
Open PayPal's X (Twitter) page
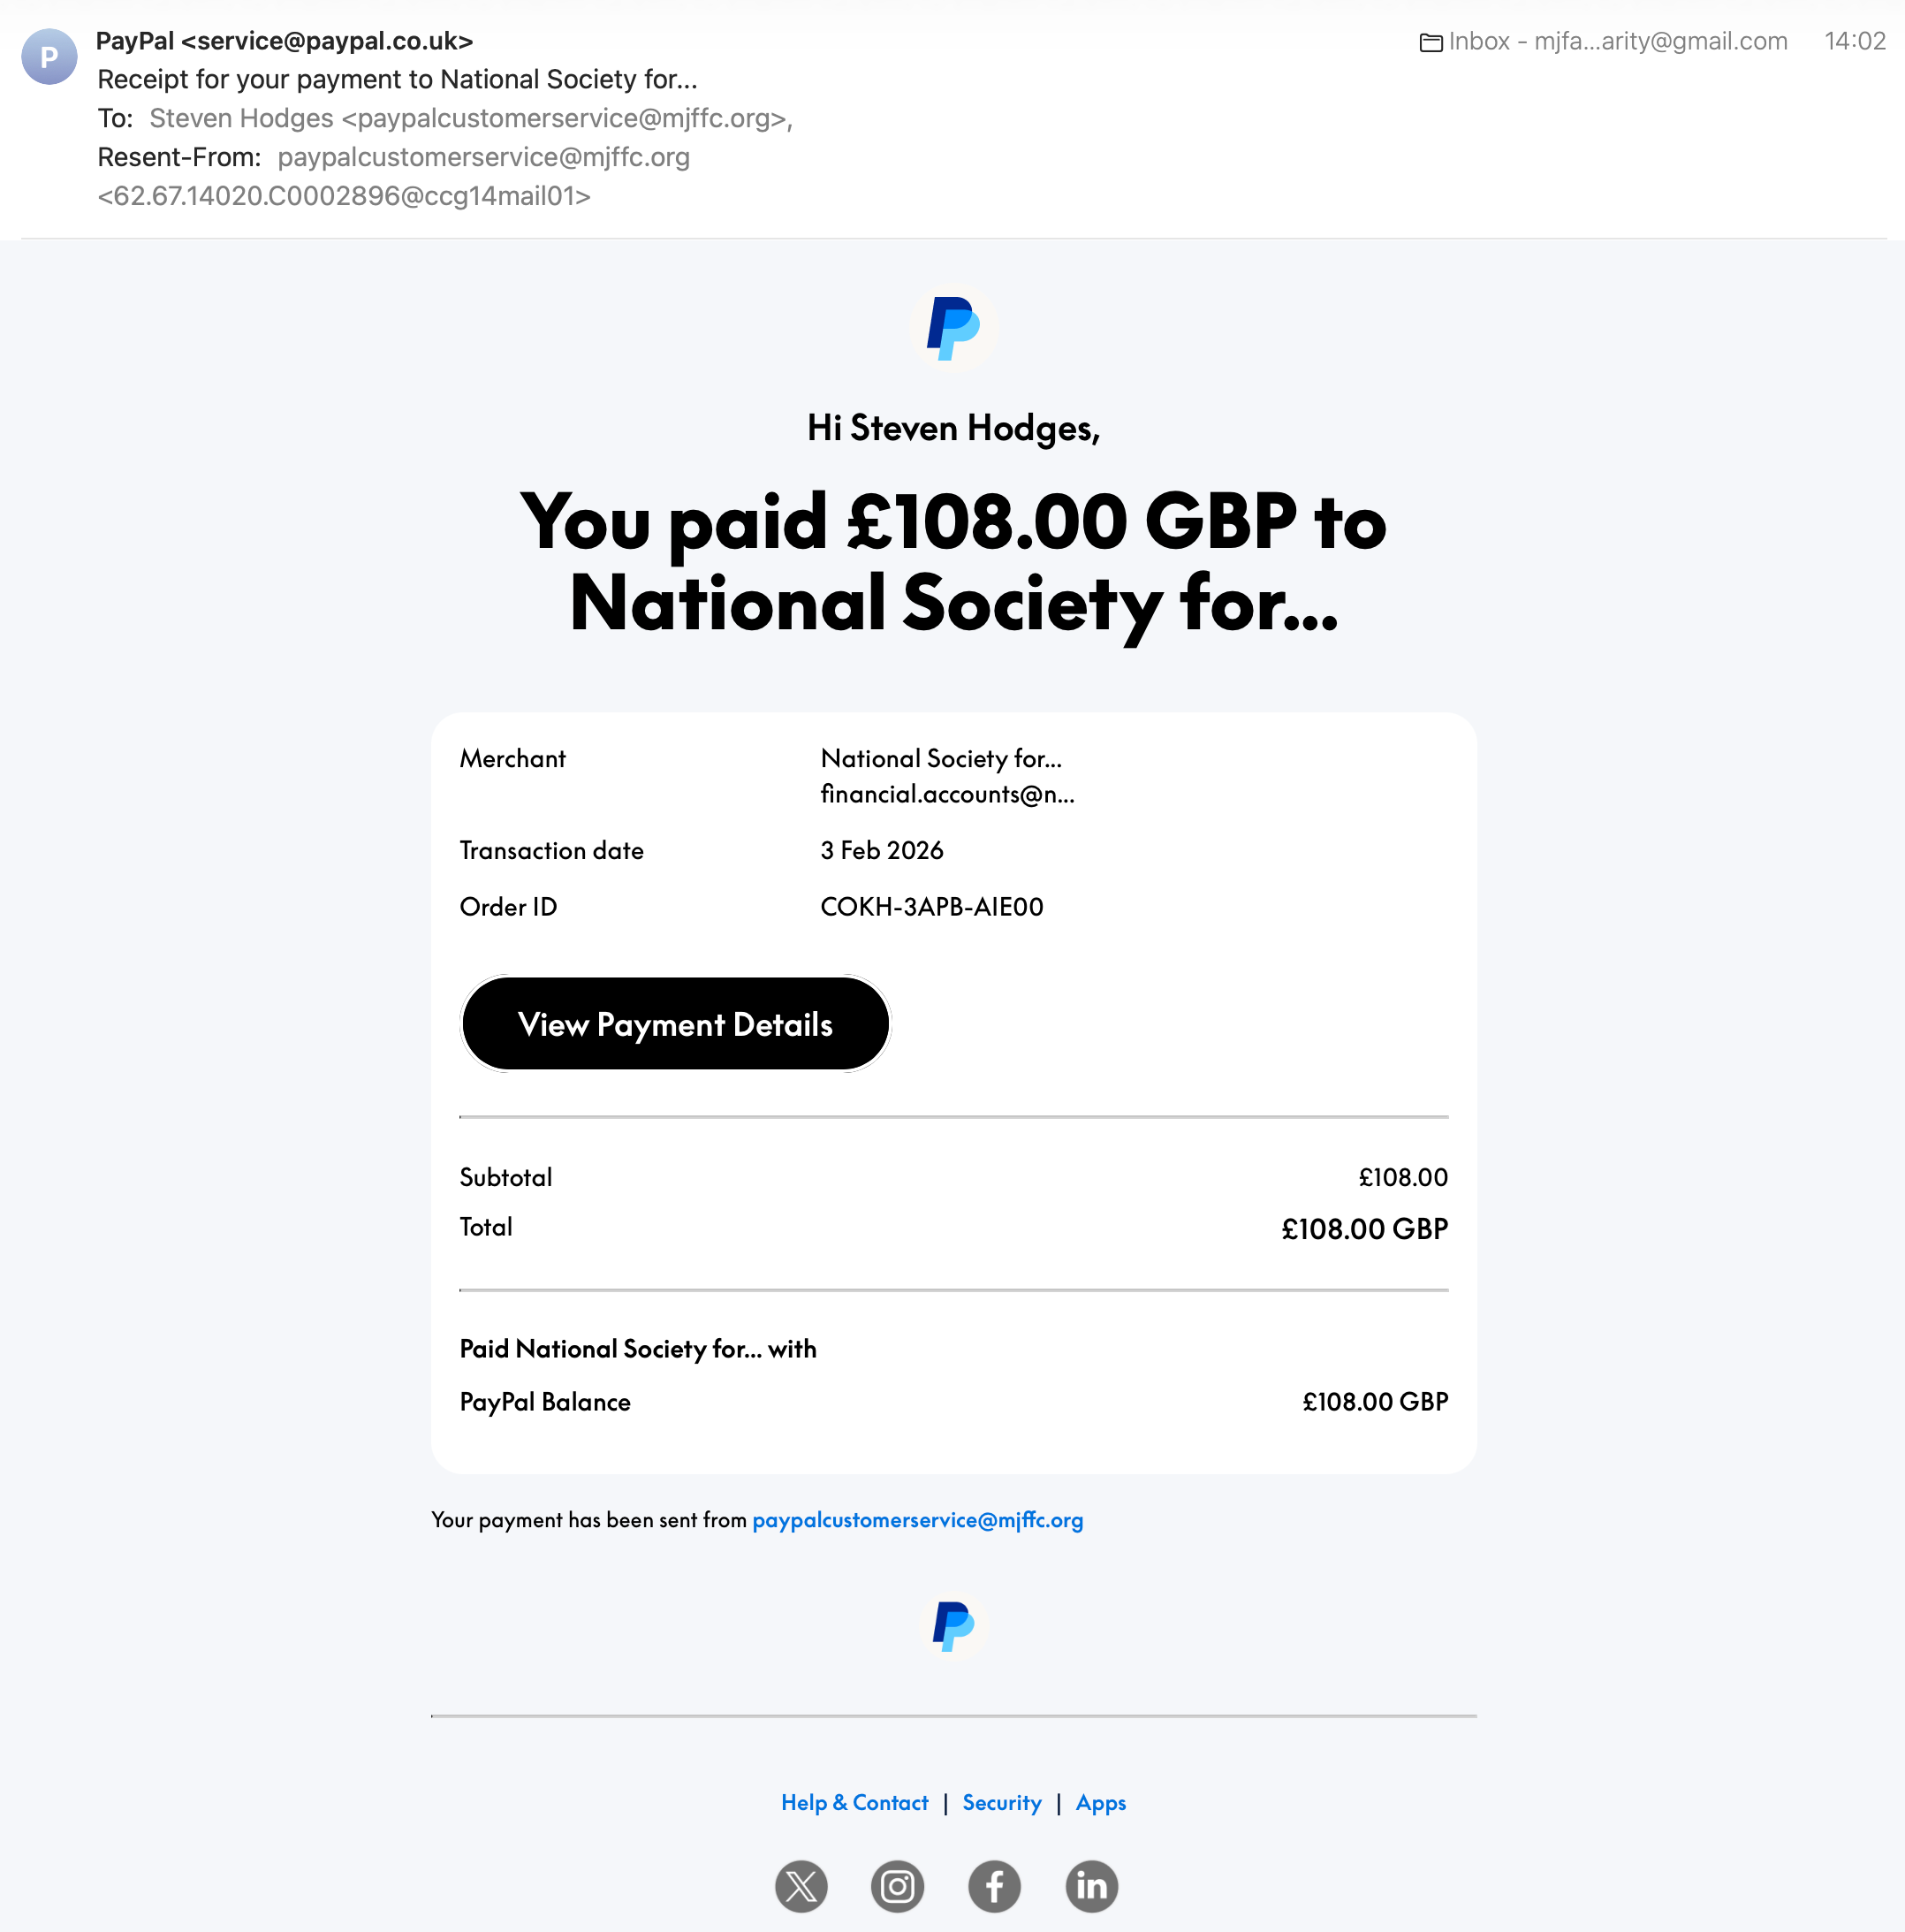[801, 1886]
